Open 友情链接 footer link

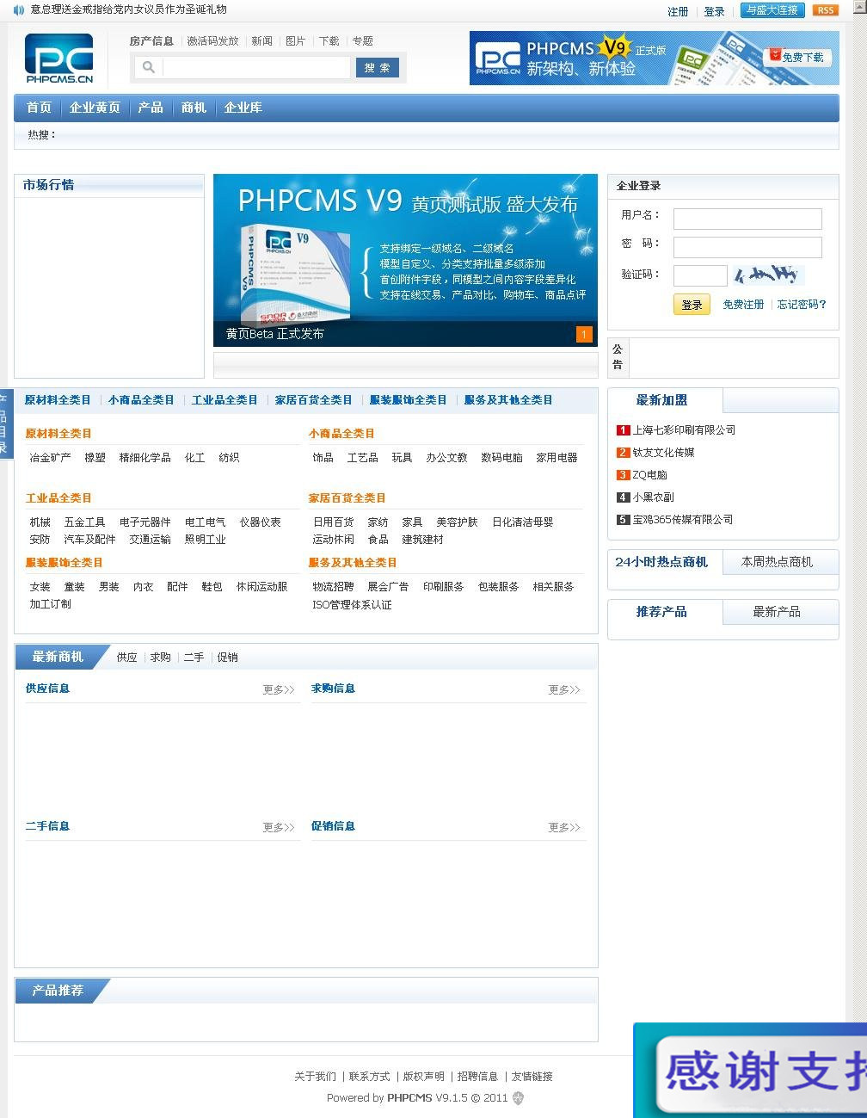tap(532, 1077)
